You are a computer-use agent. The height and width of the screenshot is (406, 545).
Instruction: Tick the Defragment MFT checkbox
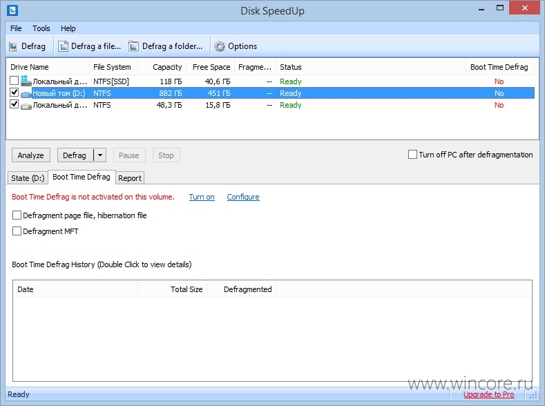(17, 231)
